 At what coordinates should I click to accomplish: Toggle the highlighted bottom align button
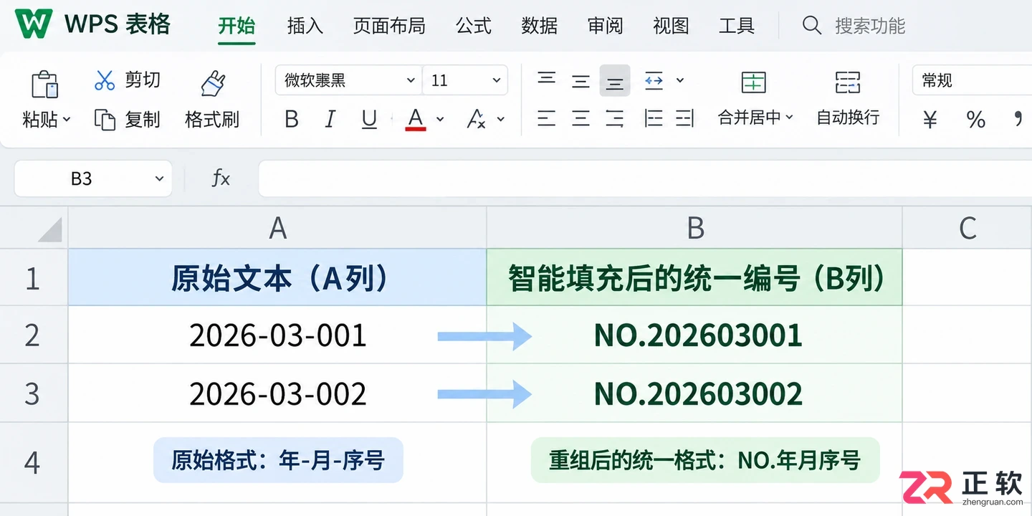point(615,81)
